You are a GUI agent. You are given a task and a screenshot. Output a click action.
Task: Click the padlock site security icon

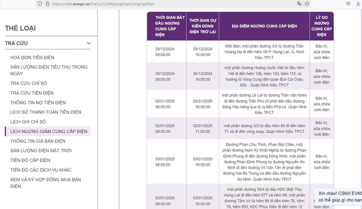click(48, 4)
